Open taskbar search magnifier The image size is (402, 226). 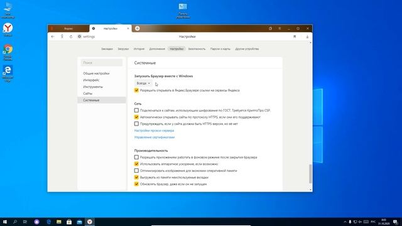click(15, 222)
